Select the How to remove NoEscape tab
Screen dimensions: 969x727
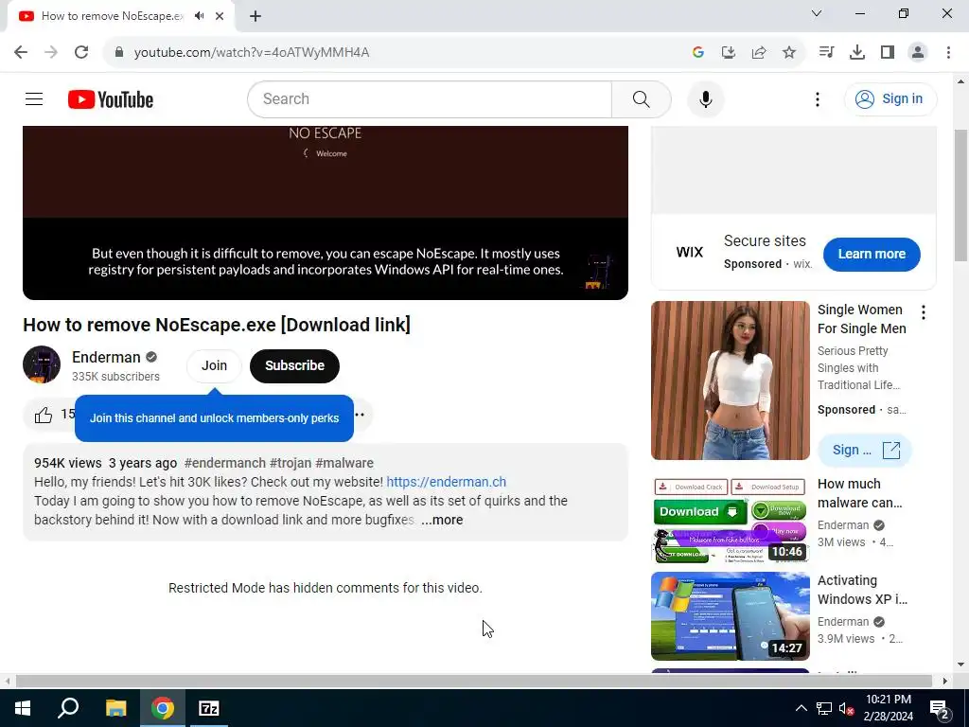[112, 16]
